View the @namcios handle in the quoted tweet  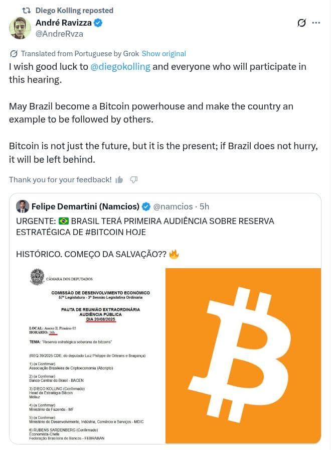point(173,206)
